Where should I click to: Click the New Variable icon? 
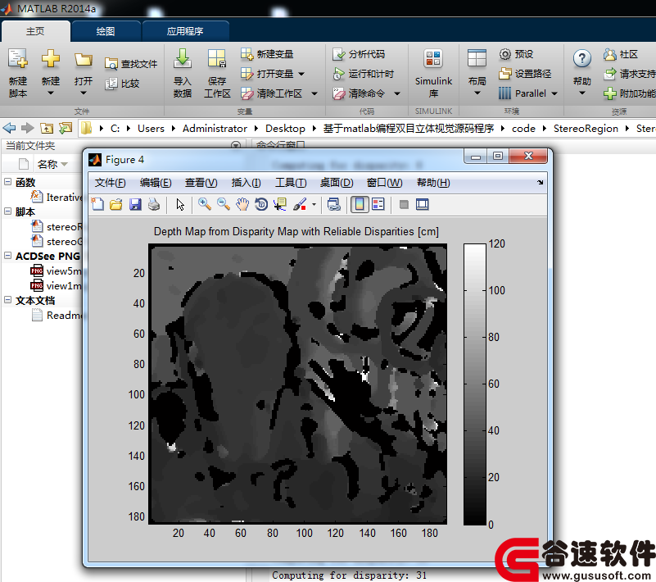point(247,54)
